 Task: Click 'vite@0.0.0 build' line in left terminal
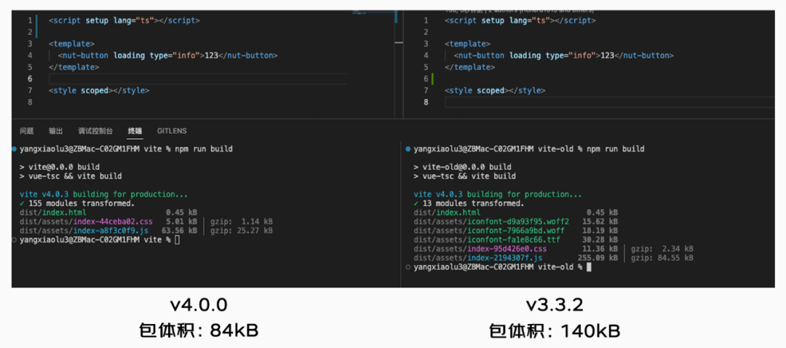click(60, 167)
